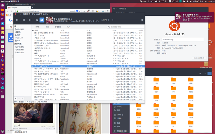Open the 1986 folder in Files

pos(156,81)
